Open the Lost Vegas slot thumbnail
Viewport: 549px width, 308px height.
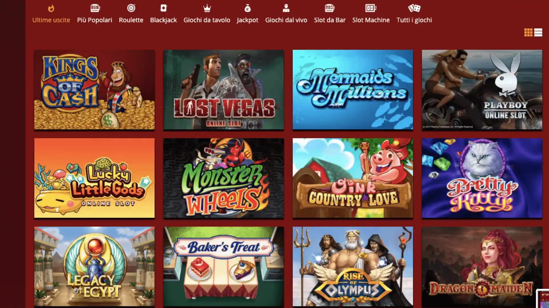pyautogui.click(x=224, y=90)
